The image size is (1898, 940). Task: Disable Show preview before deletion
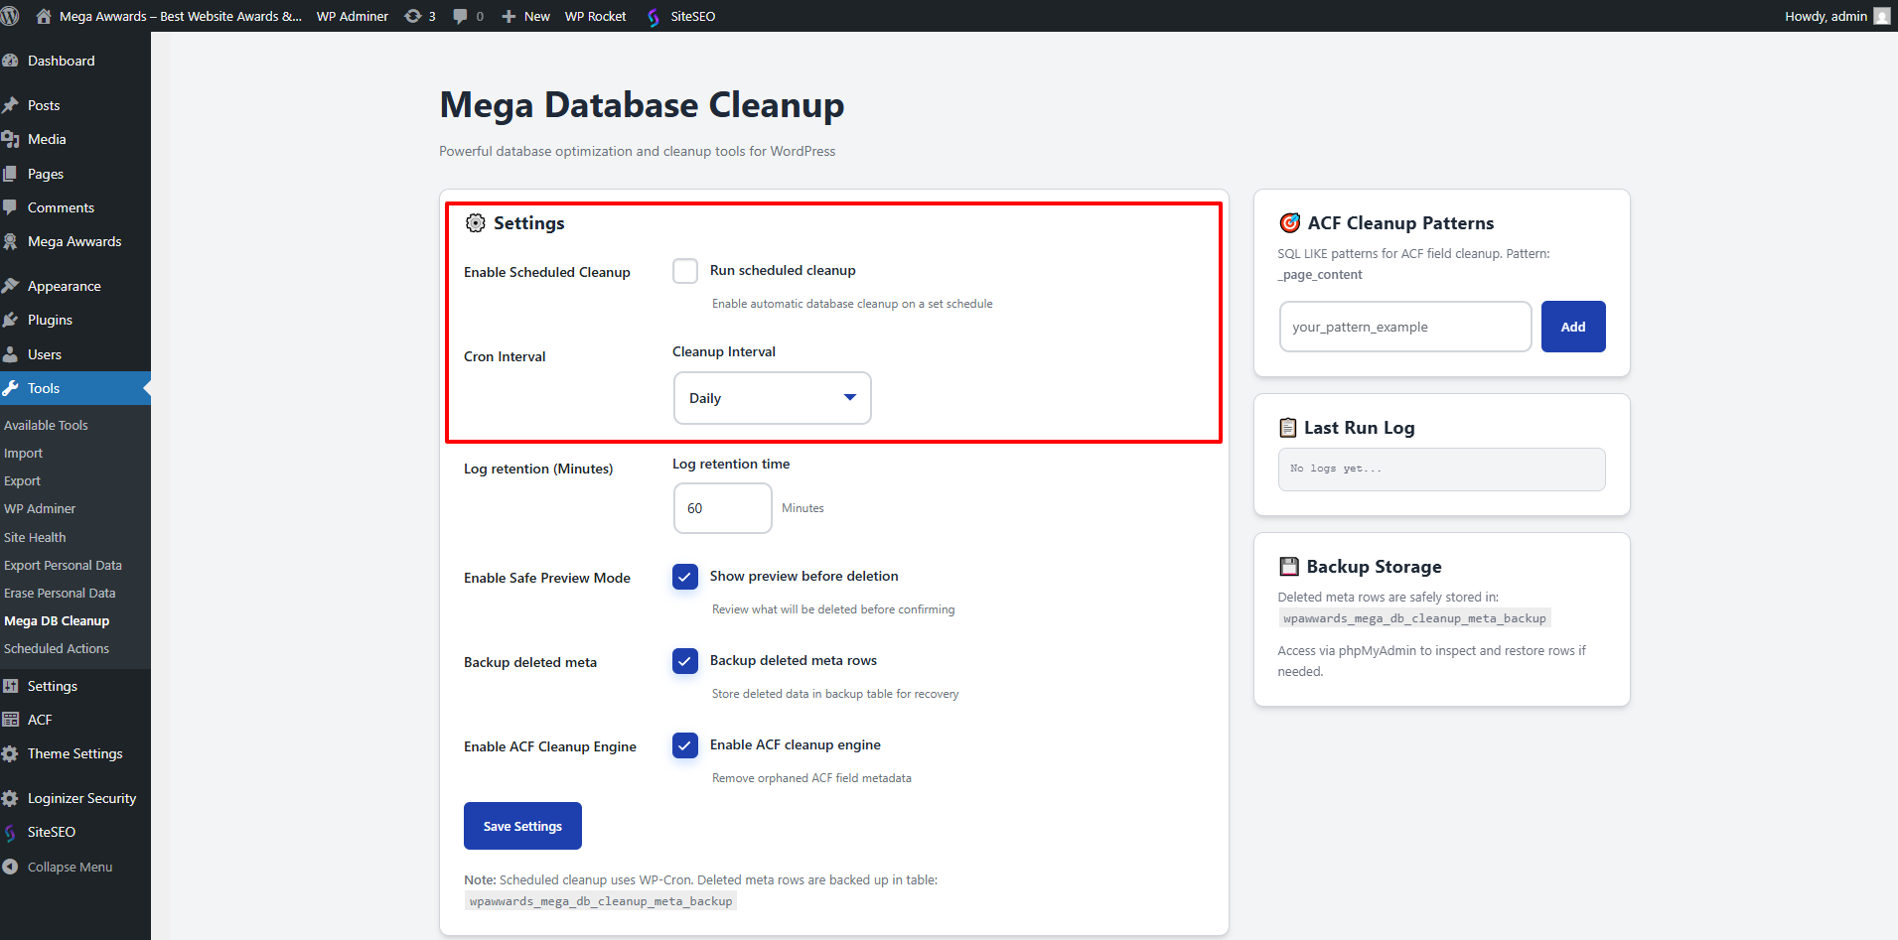685,576
